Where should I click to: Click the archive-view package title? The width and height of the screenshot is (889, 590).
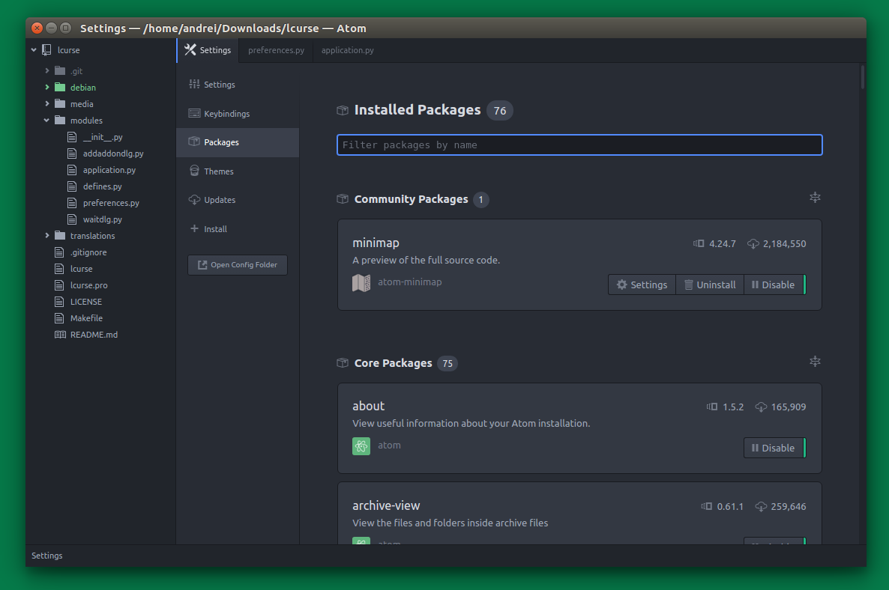[x=386, y=505]
